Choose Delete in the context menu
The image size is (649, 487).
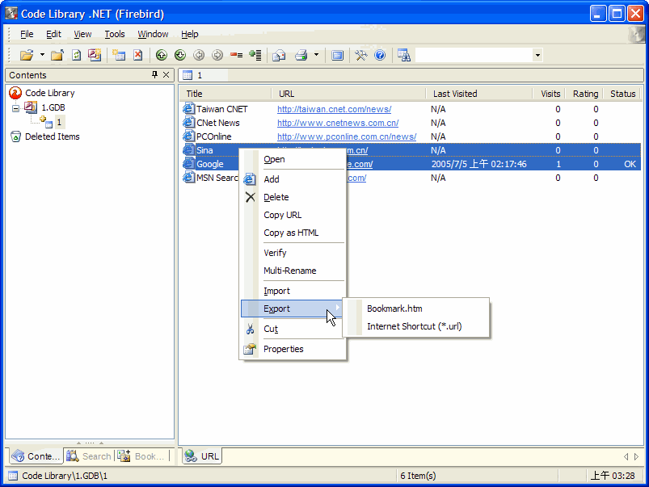[293, 197]
